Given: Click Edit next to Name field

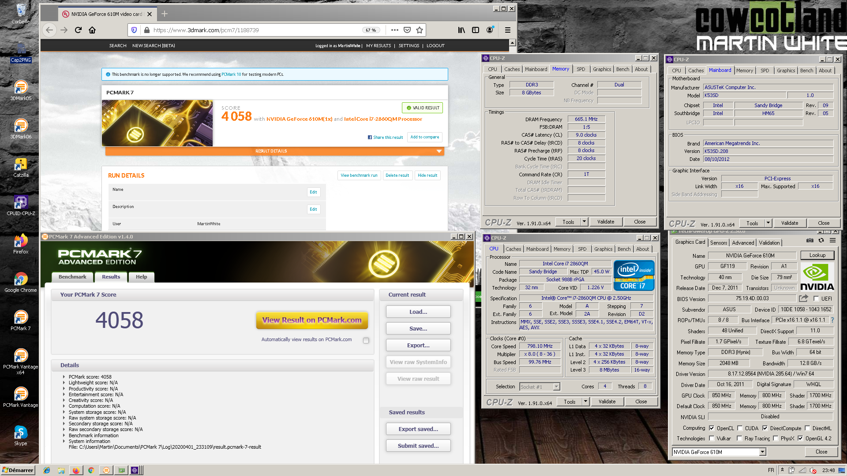Looking at the screenshot, I should (313, 192).
